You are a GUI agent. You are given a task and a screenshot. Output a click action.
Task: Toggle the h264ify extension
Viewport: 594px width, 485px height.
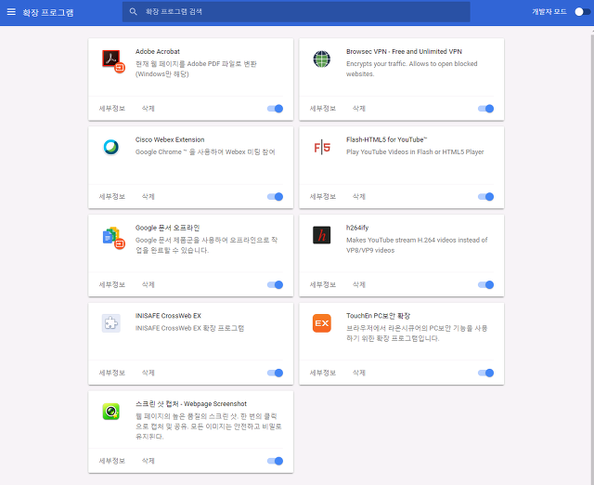pos(485,285)
